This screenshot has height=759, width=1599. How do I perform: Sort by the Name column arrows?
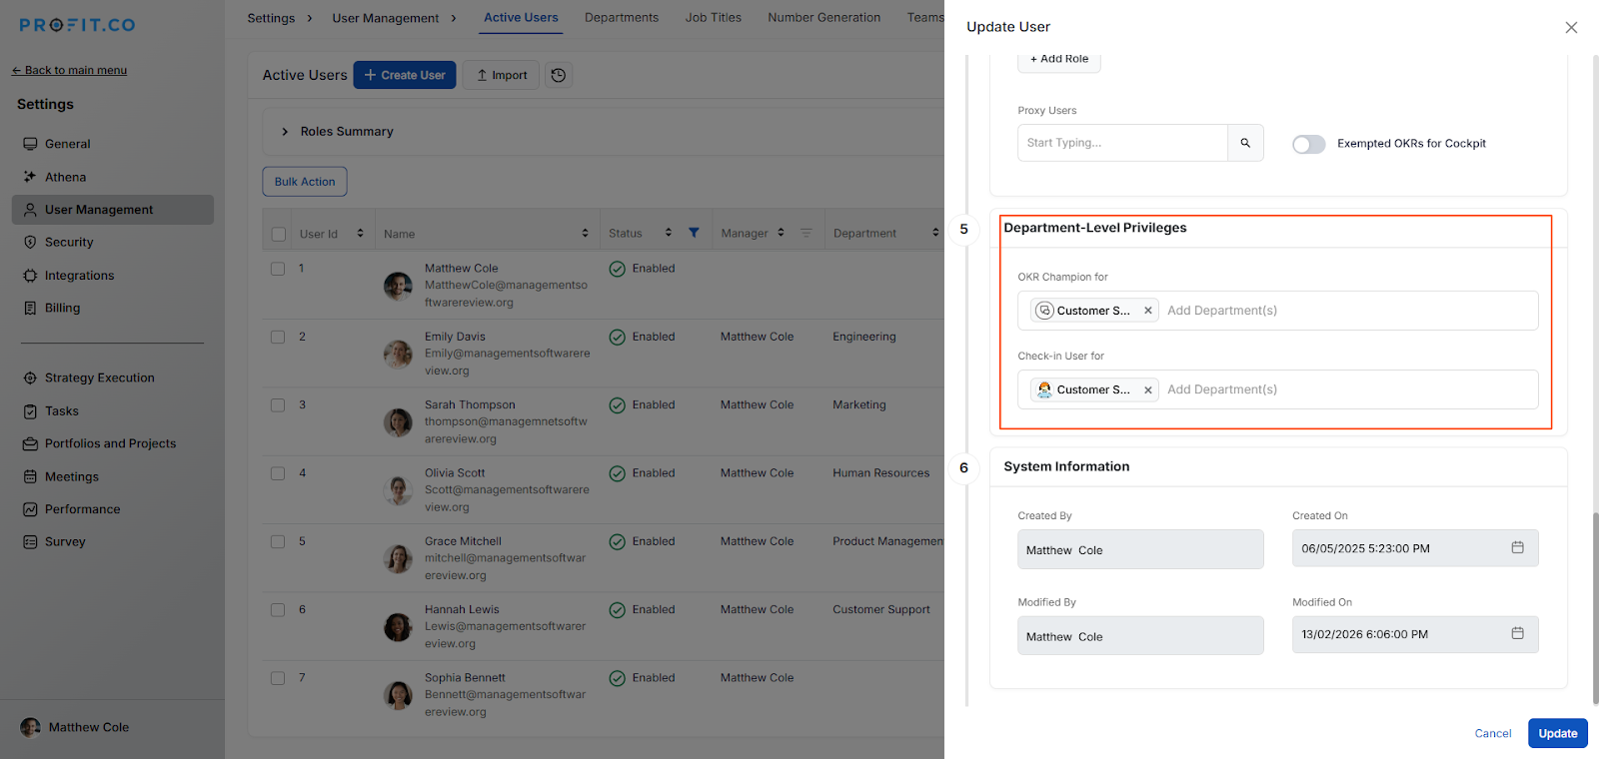pyautogui.click(x=585, y=233)
